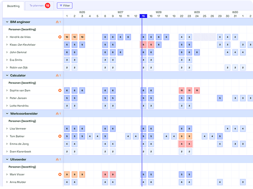253x189 pixels.
Task: Expand Emma de Jong row
Action: pyautogui.click(x=7, y=144)
